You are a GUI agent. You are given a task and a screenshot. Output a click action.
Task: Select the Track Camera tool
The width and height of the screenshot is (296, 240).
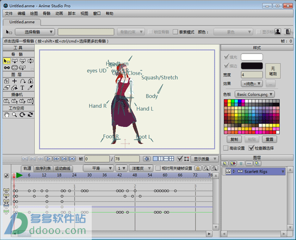coord(7,101)
